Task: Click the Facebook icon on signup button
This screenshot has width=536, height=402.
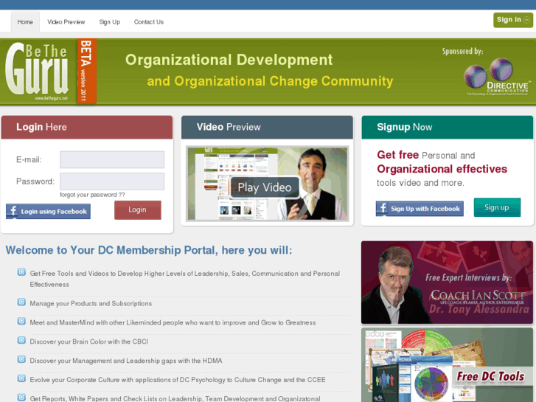Action: pyautogui.click(x=383, y=208)
